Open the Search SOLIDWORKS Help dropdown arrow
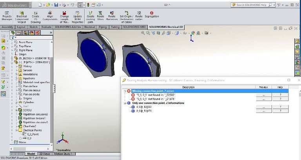This screenshot has height=160, width=301. (274, 5)
